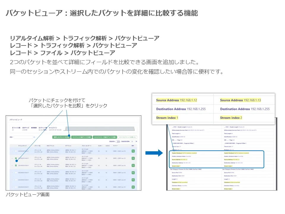Toggle the 自動更新 switch
This screenshot has height=214, width=285.
(117, 142)
